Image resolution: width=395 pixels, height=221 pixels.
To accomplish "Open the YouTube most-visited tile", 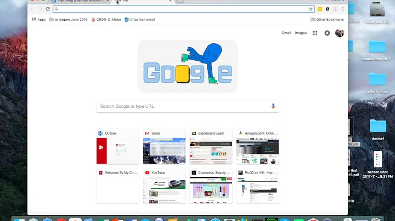I will point(164,186).
